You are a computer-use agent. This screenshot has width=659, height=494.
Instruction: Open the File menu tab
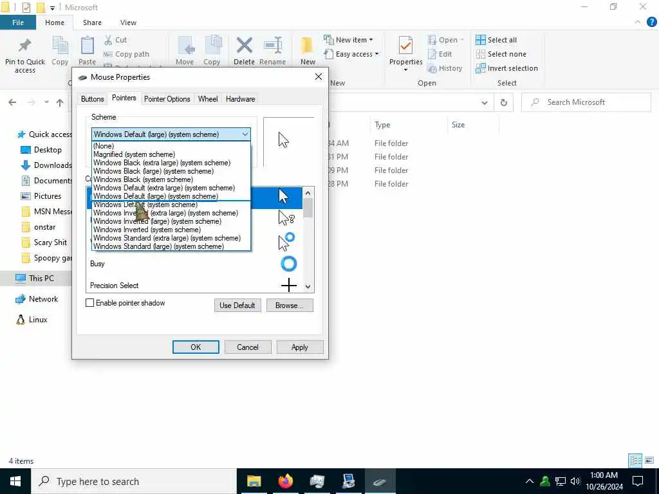[18, 23]
